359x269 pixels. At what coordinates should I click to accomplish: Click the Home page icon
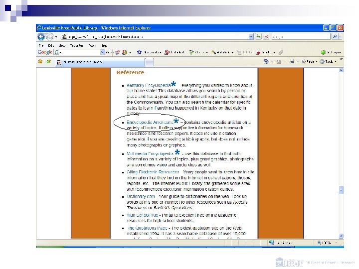(266, 62)
